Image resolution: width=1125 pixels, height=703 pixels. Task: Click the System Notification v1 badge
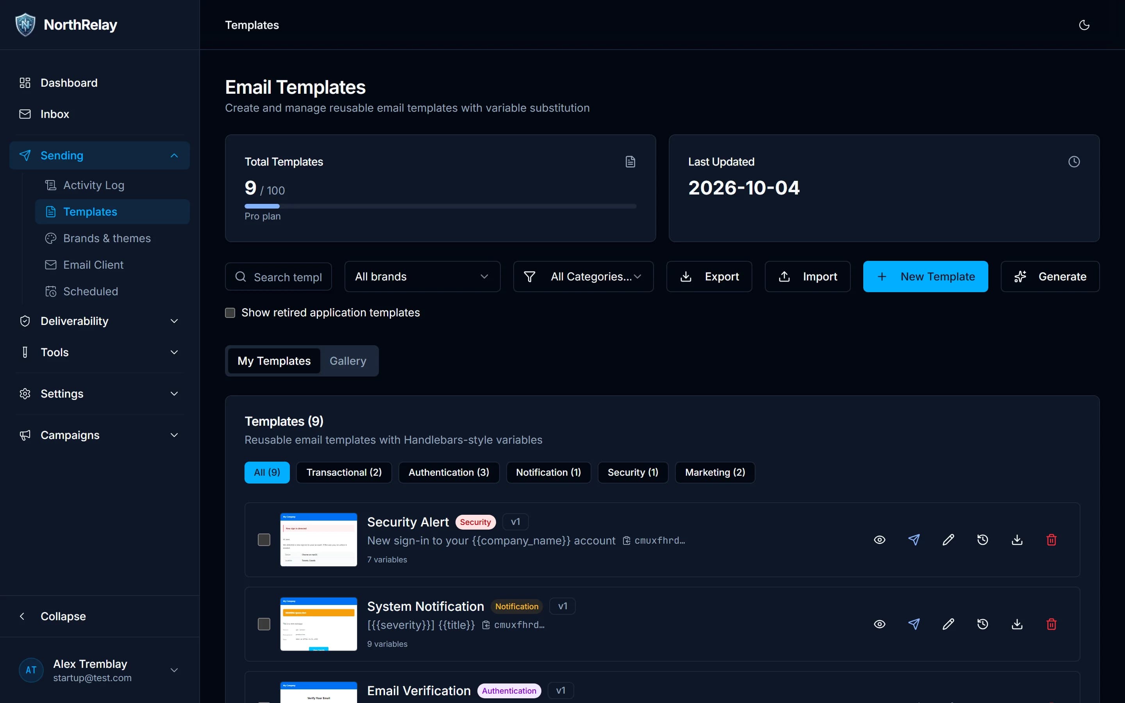pos(562,606)
